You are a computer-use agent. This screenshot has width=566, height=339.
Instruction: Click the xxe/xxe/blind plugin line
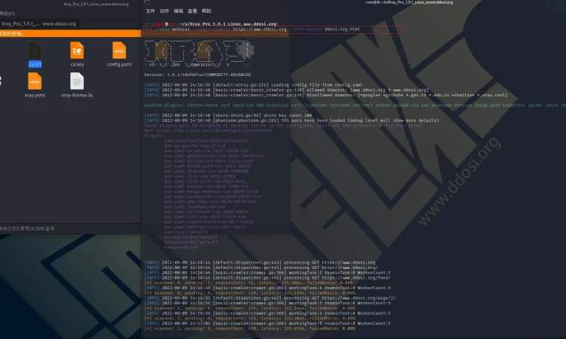[181, 247]
